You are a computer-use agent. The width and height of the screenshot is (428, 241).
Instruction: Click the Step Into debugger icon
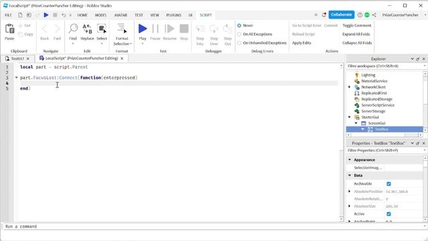point(200,28)
